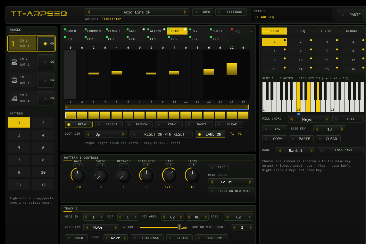Click the left arrow of Key Area C2
366x244 pixels.
(x=164, y=217)
